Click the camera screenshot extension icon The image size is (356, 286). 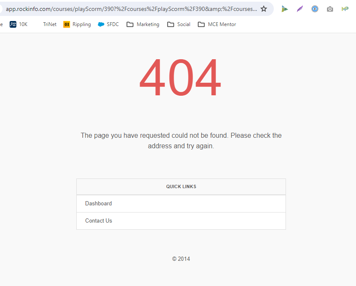coord(330,9)
